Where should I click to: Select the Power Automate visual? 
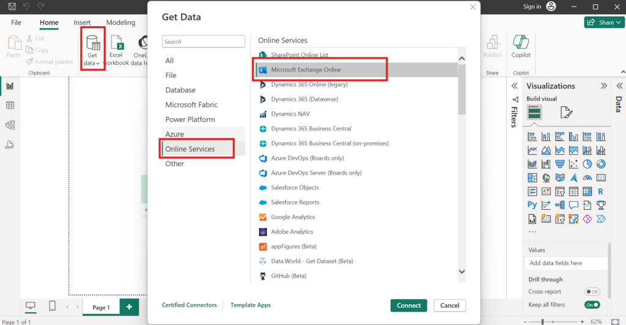tap(601, 219)
